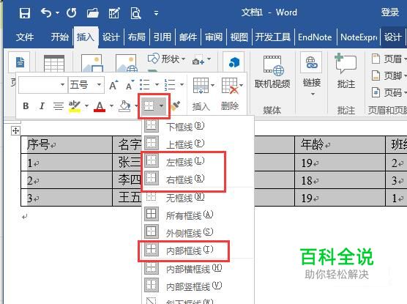Click the borders button in mini toolbar
The width and height of the screenshot is (407, 304).
click(149, 106)
